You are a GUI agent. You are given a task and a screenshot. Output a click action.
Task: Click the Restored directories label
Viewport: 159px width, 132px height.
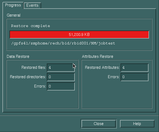click(28, 77)
